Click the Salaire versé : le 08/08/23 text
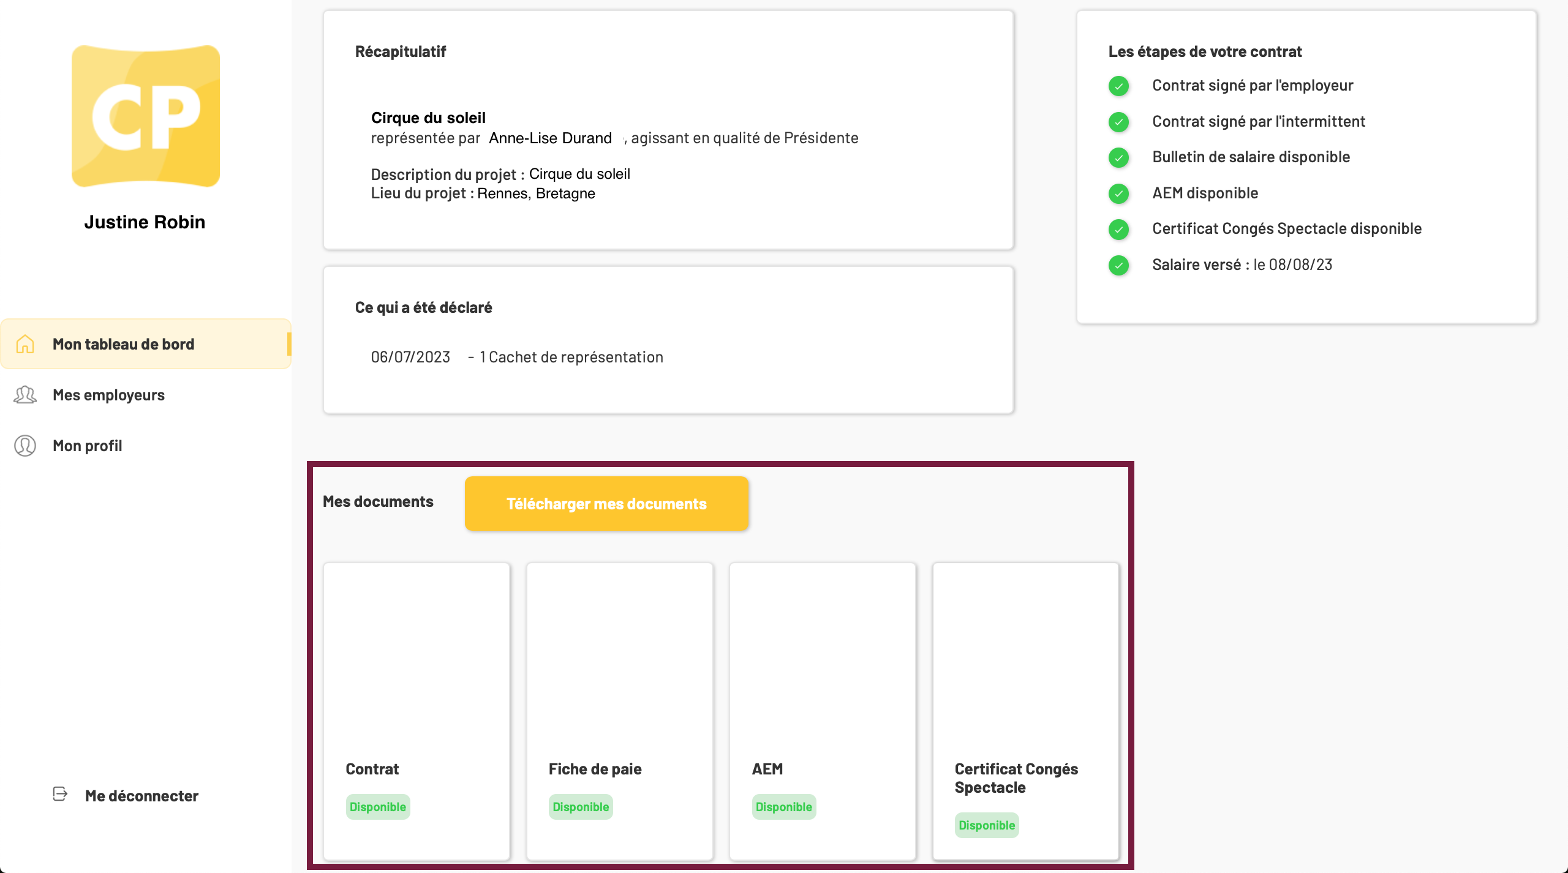The height and width of the screenshot is (873, 1568). point(1242,264)
